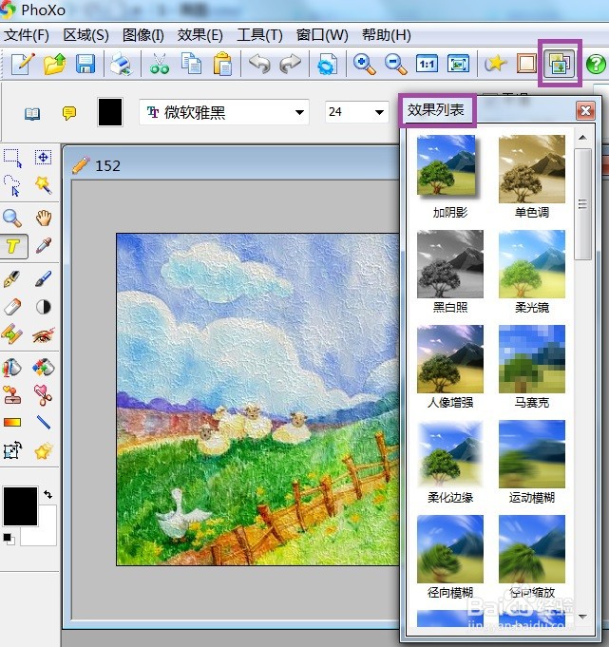This screenshot has height=647, width=609.
Task: Cut selection with scissors icon
Action: tap(159, 64)
